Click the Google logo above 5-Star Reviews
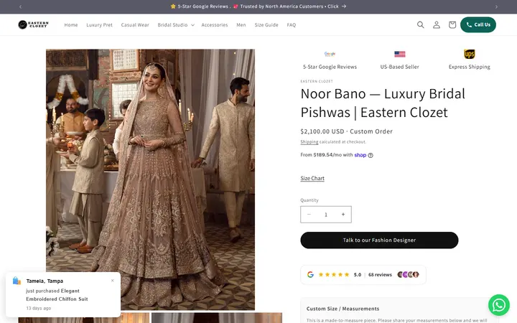 coord(330,54)
